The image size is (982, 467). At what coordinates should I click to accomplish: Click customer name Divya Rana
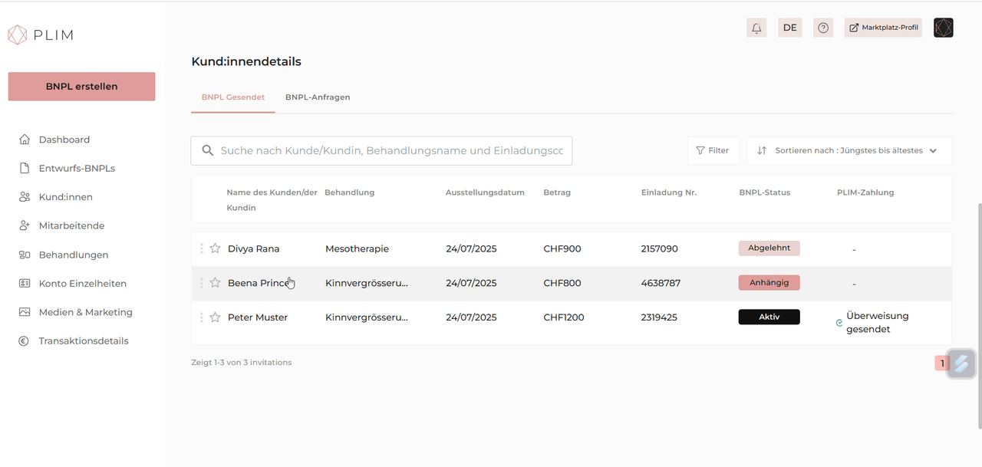253,248
